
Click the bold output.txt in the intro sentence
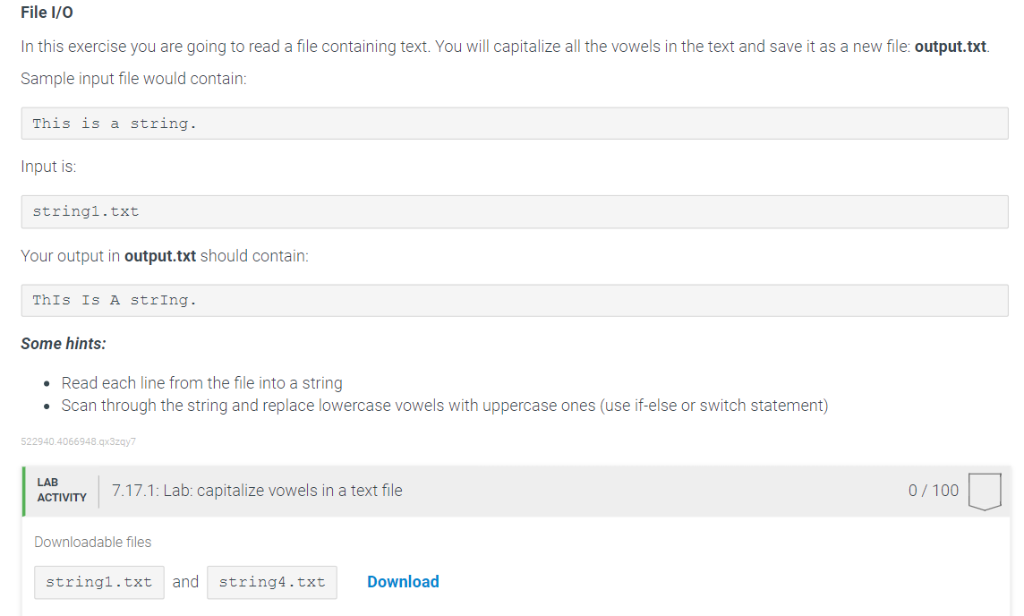coord(951,47)
